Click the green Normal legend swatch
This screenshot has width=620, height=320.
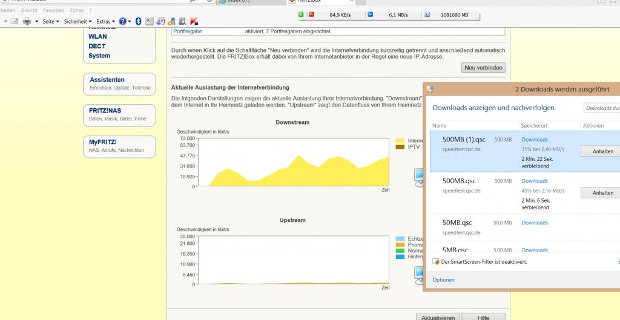(400, 250)
